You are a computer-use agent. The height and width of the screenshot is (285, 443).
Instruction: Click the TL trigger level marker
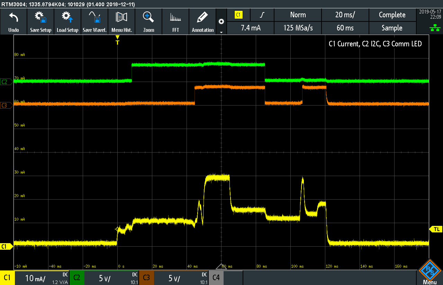(x=436, y=229)
